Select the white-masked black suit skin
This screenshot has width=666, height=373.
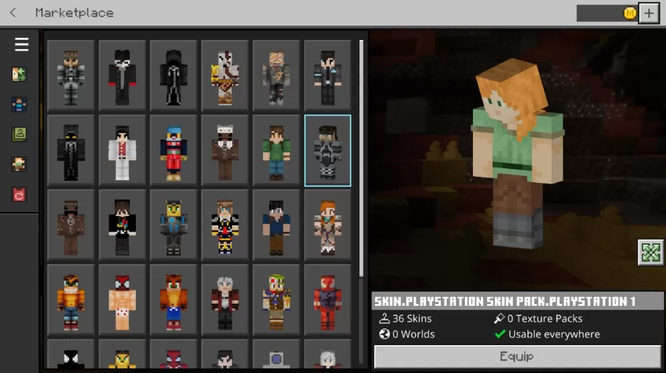coord(122,75)
